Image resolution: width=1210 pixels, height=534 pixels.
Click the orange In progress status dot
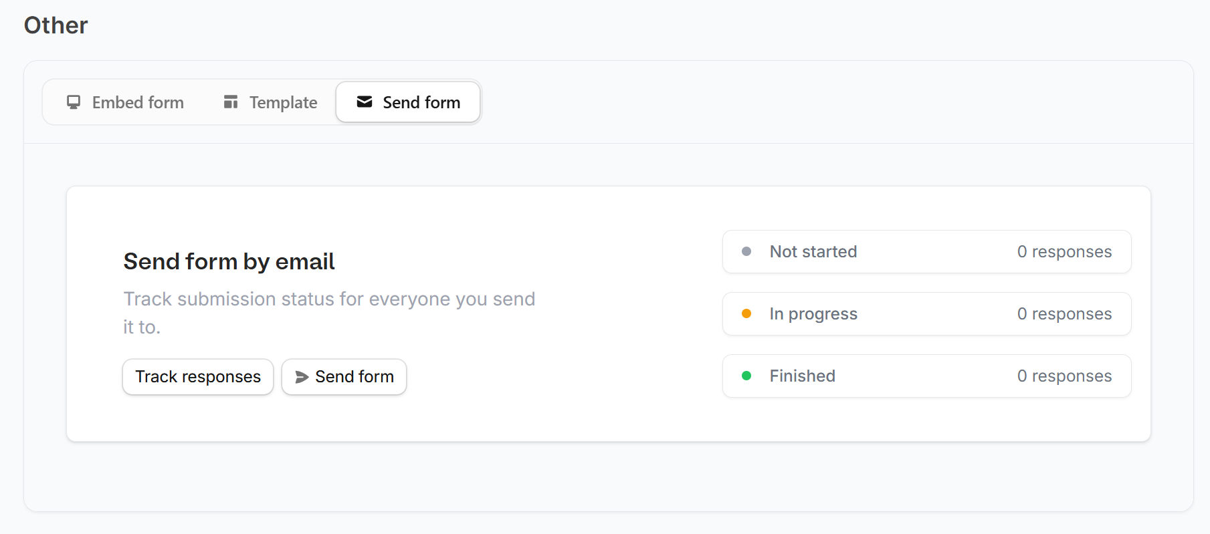(x=746, y=313)
